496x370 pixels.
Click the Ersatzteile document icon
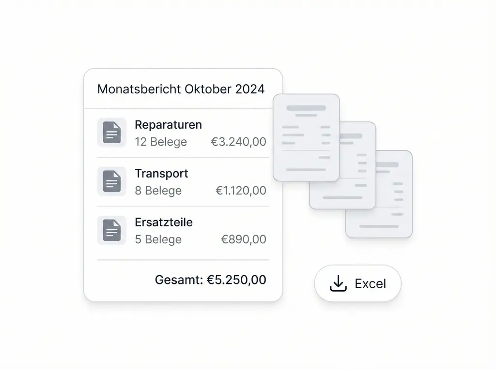112,230
